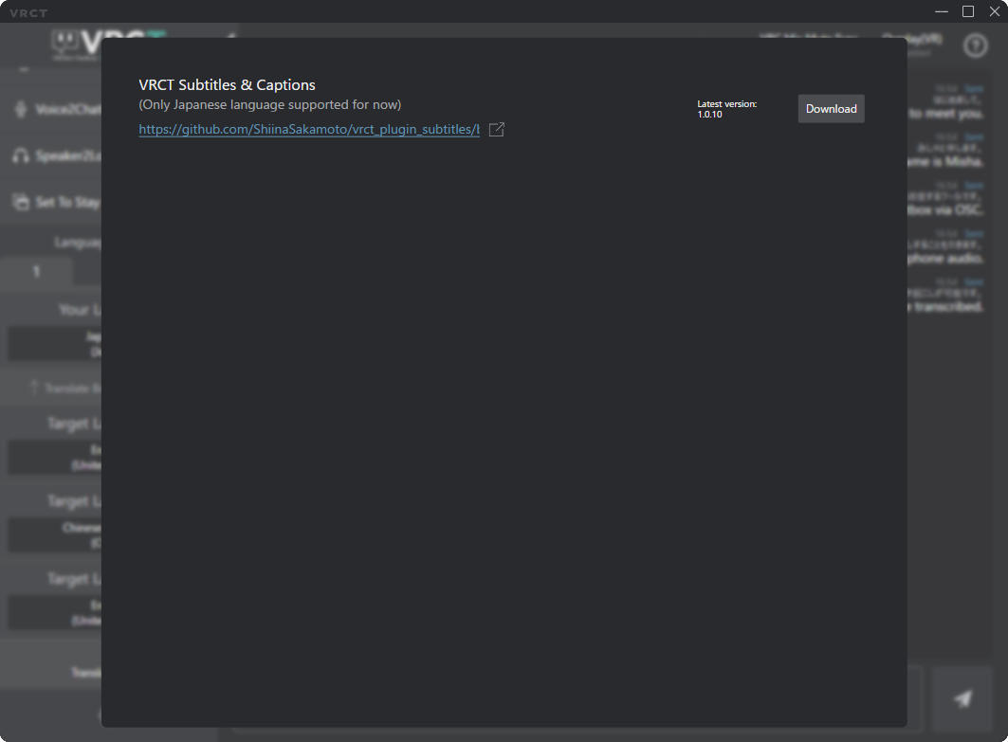Screen dimensions: 1008x742
Task: Maximize the VRCT window
Action: point(968,11)
